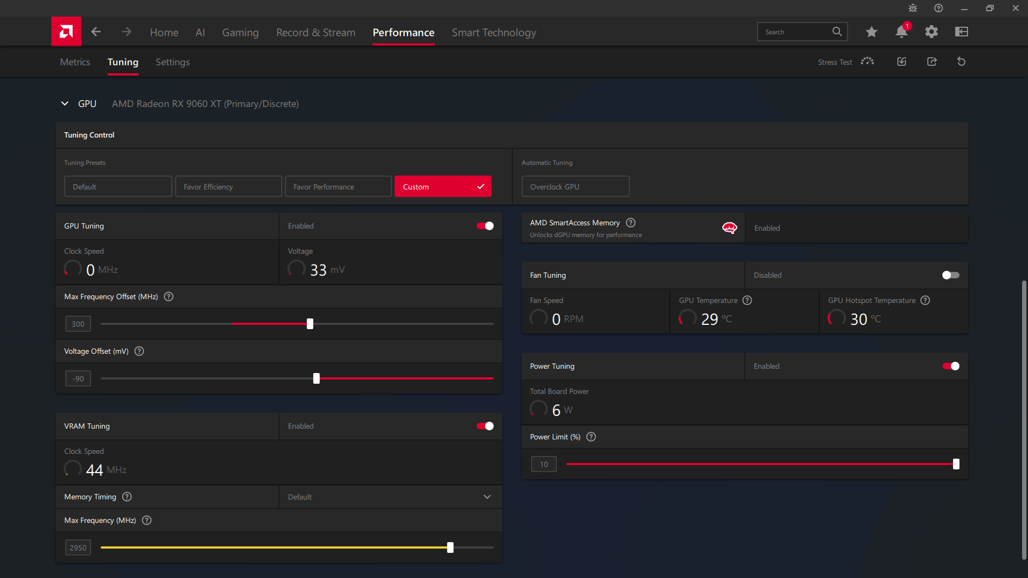
Task: Collapse the GPU section chevron
Action: (65, 103)
